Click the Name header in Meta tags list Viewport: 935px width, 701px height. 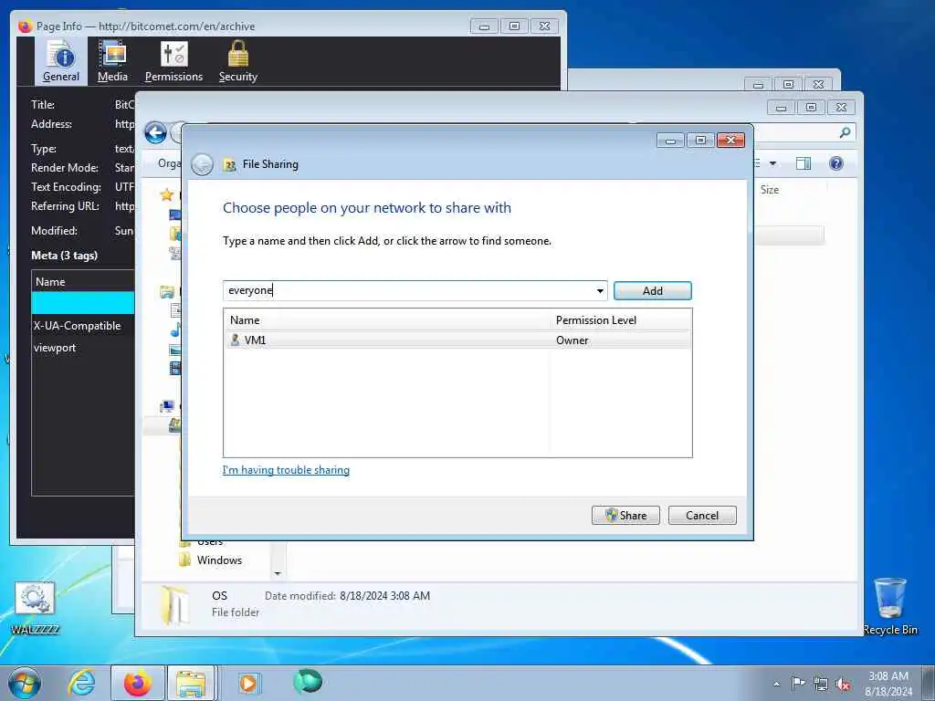click(82, 282)
